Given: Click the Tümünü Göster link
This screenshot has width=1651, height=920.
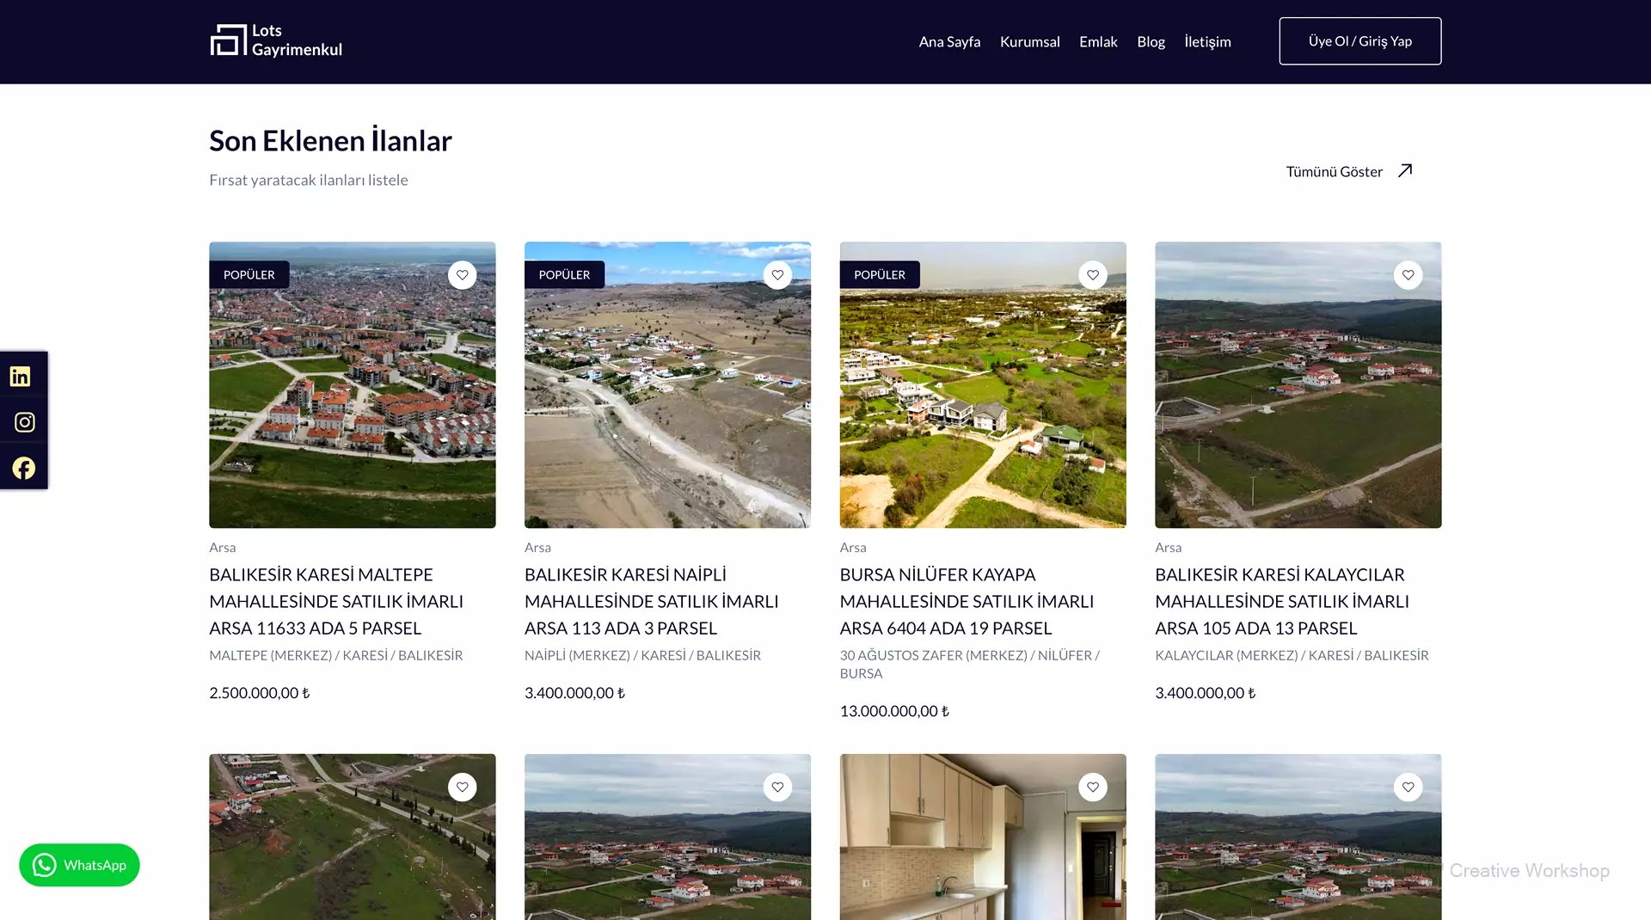Looking at the screenshot, I should click(1335, 171).
